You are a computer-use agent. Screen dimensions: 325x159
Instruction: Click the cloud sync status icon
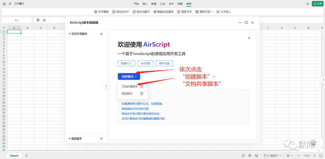click(x=308, y=4)
